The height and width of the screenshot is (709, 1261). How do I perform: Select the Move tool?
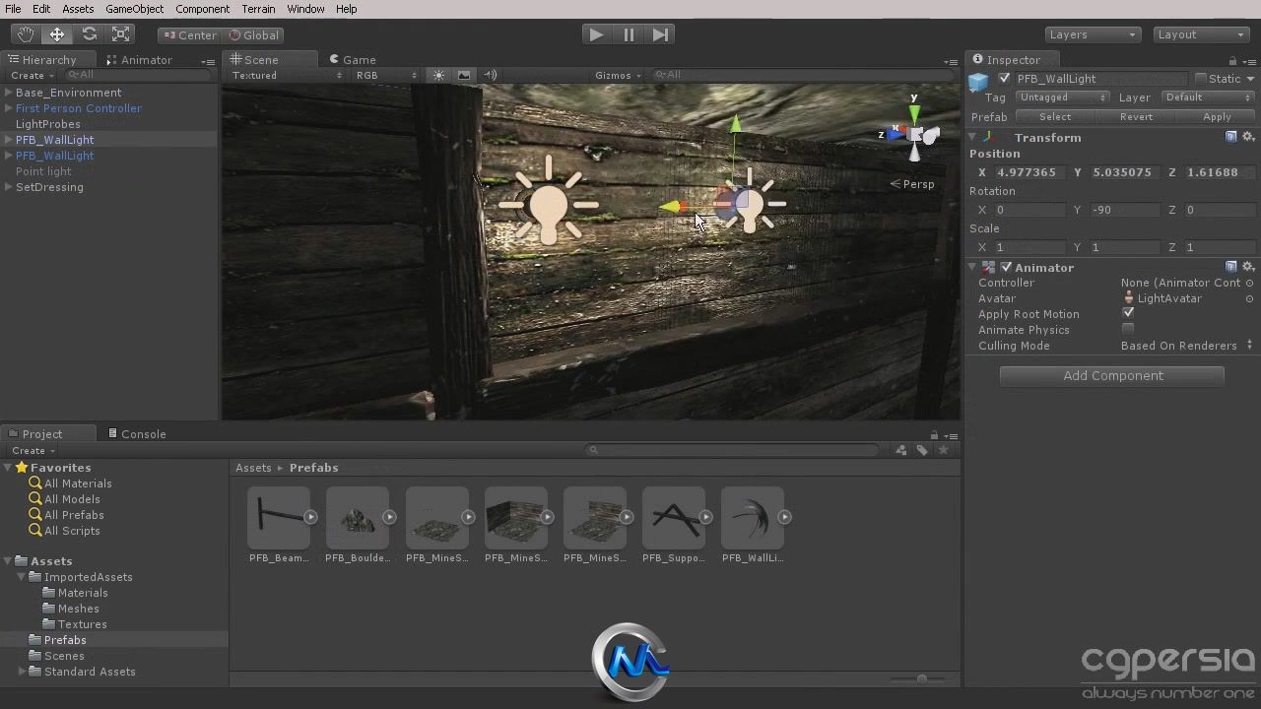click(57, 34)
